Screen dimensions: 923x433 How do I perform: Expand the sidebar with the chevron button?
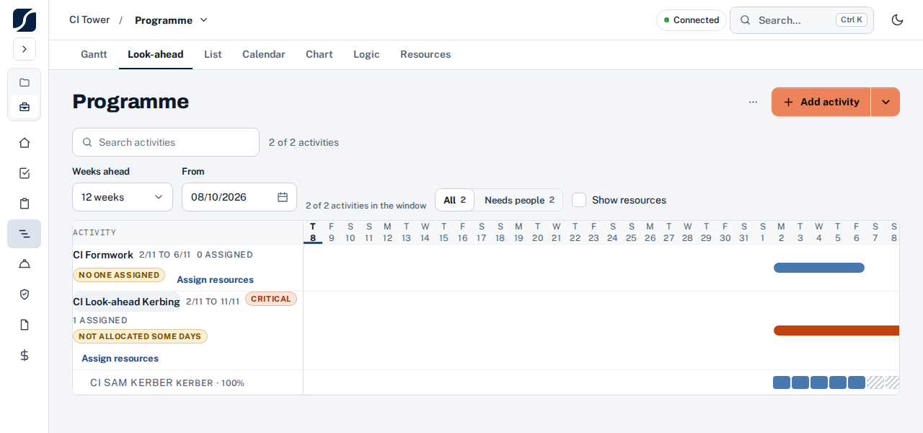pos(25,49)
